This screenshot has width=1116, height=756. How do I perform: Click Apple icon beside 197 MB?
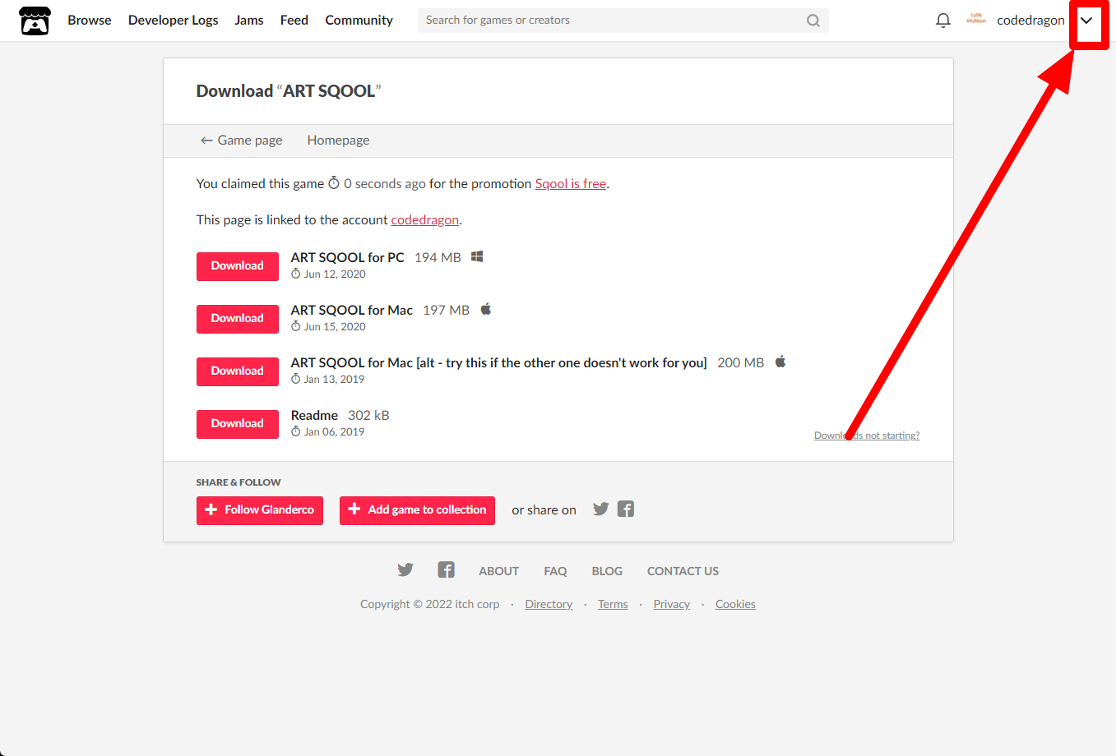pyautogui.click(x=486, y=309)
